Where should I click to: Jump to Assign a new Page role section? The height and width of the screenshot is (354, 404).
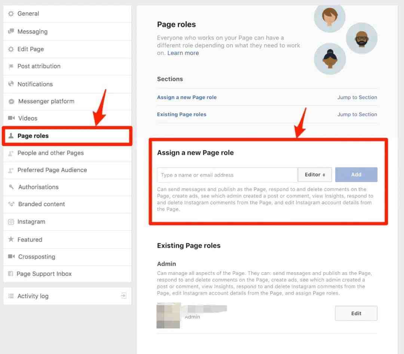click(357, 97)
